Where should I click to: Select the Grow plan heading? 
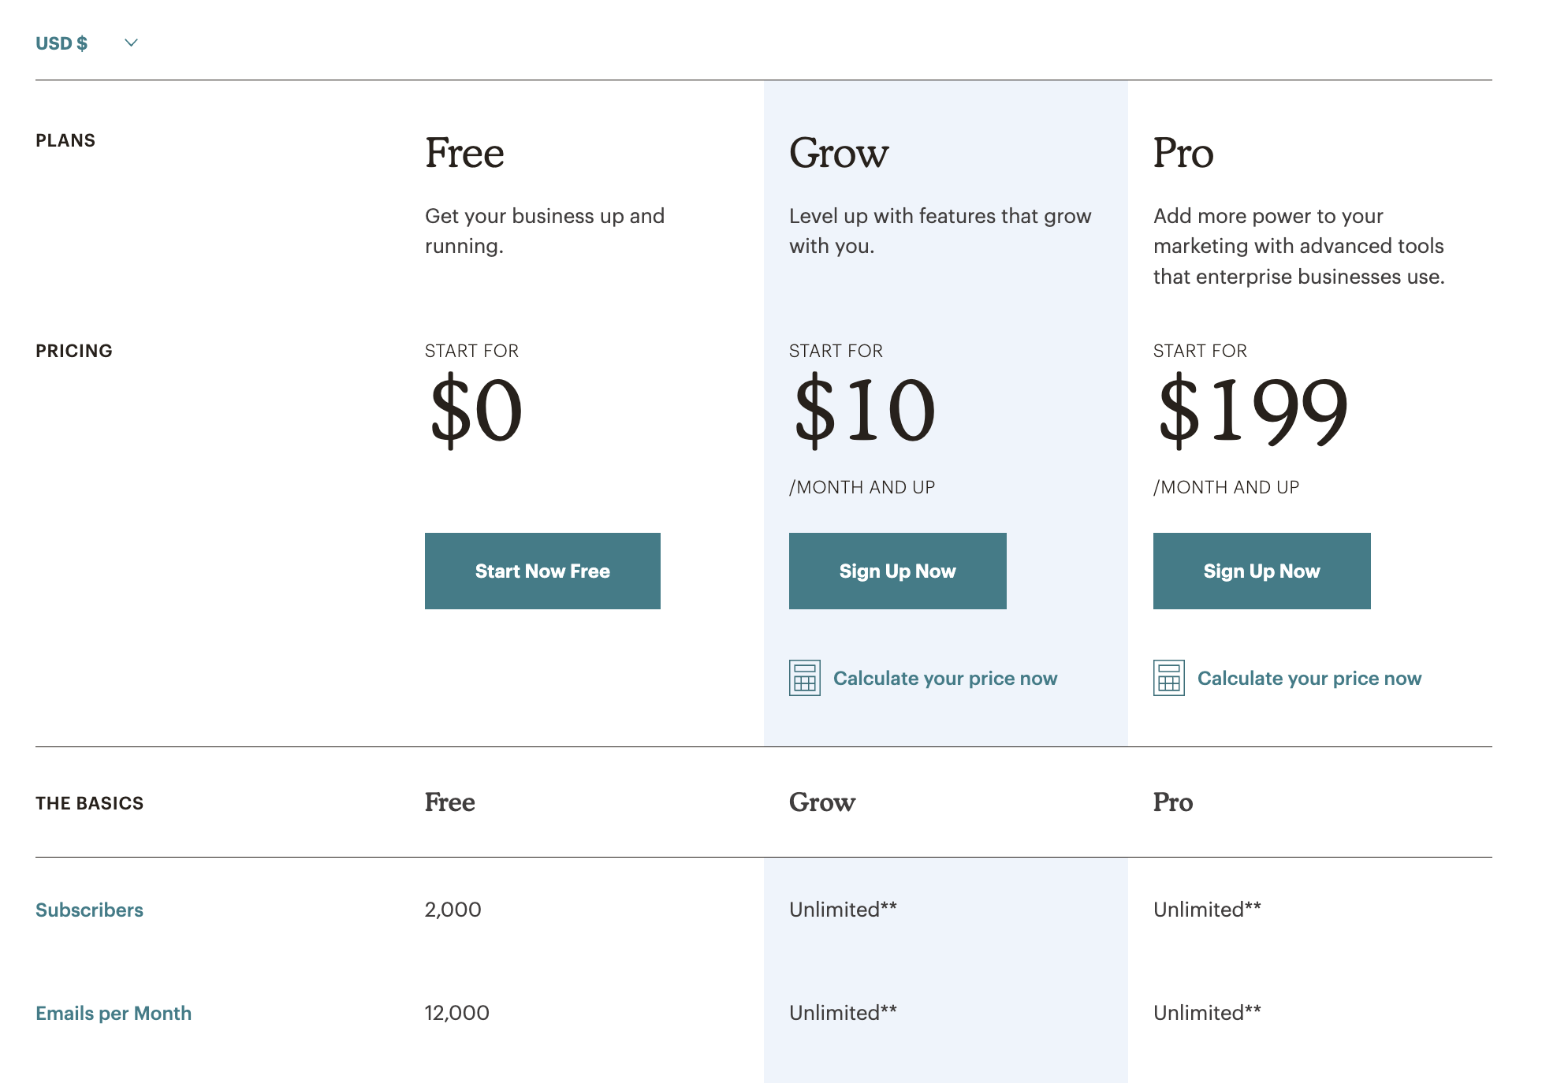[x=839, y=152]
